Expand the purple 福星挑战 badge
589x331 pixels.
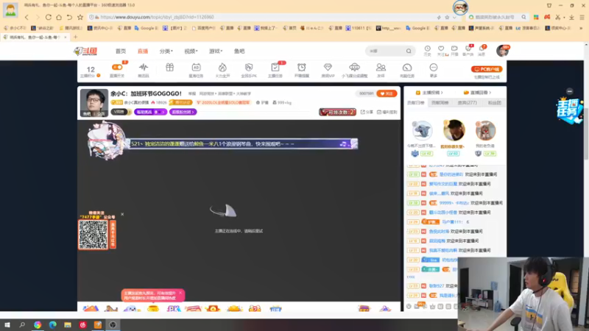pyautogui.click(x=150, y=112)
